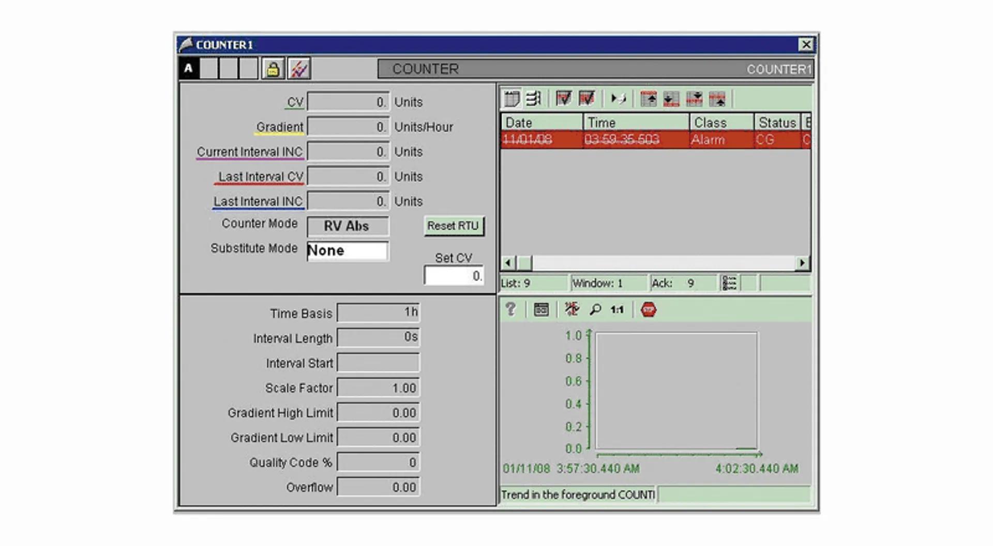Click the padlock icon in the top toolbar

point(273,69)
